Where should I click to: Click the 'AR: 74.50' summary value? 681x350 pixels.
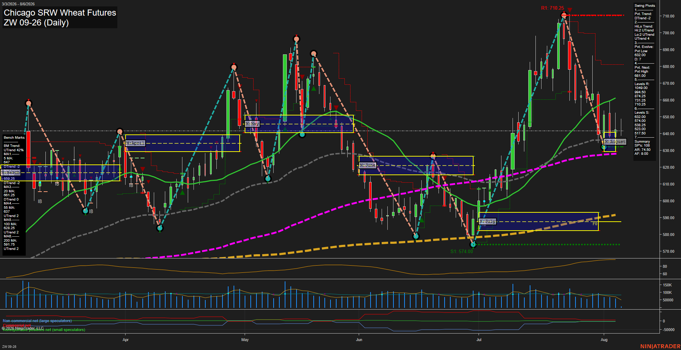(642, 150)
